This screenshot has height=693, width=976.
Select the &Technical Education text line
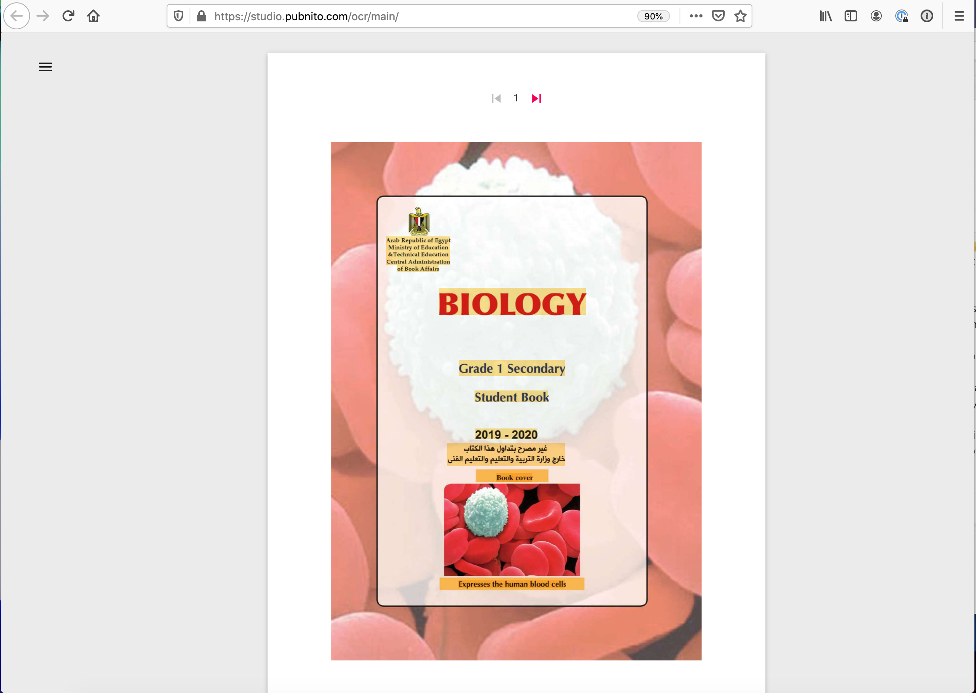click(418, 254)
